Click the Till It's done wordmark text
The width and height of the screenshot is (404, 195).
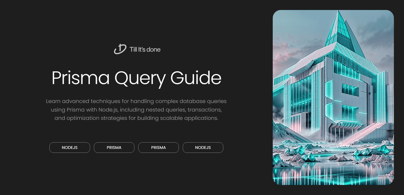click(145, 50)
